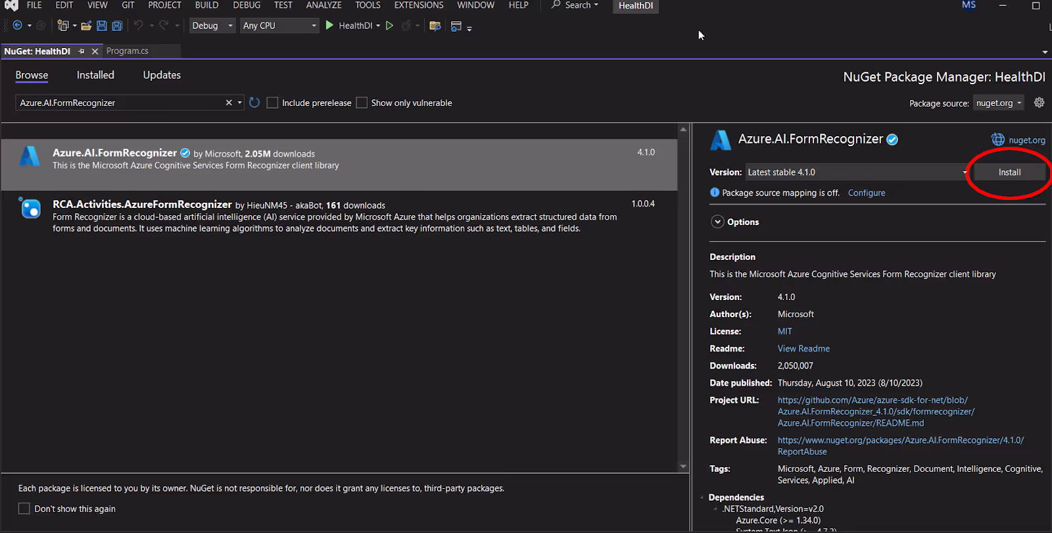1052x533 pixels.
Task: Open the Version Latest stable 4.1.0 dropdown
Action: click(858, 172)
